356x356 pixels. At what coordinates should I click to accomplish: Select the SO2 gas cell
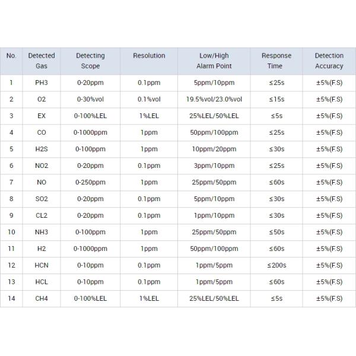point(41,199)
